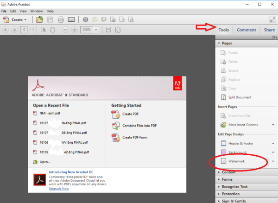Image resolution: width=278 pixels, height=203 pixels.
Task: Open the File menu
Action: (x=4, y=11)
